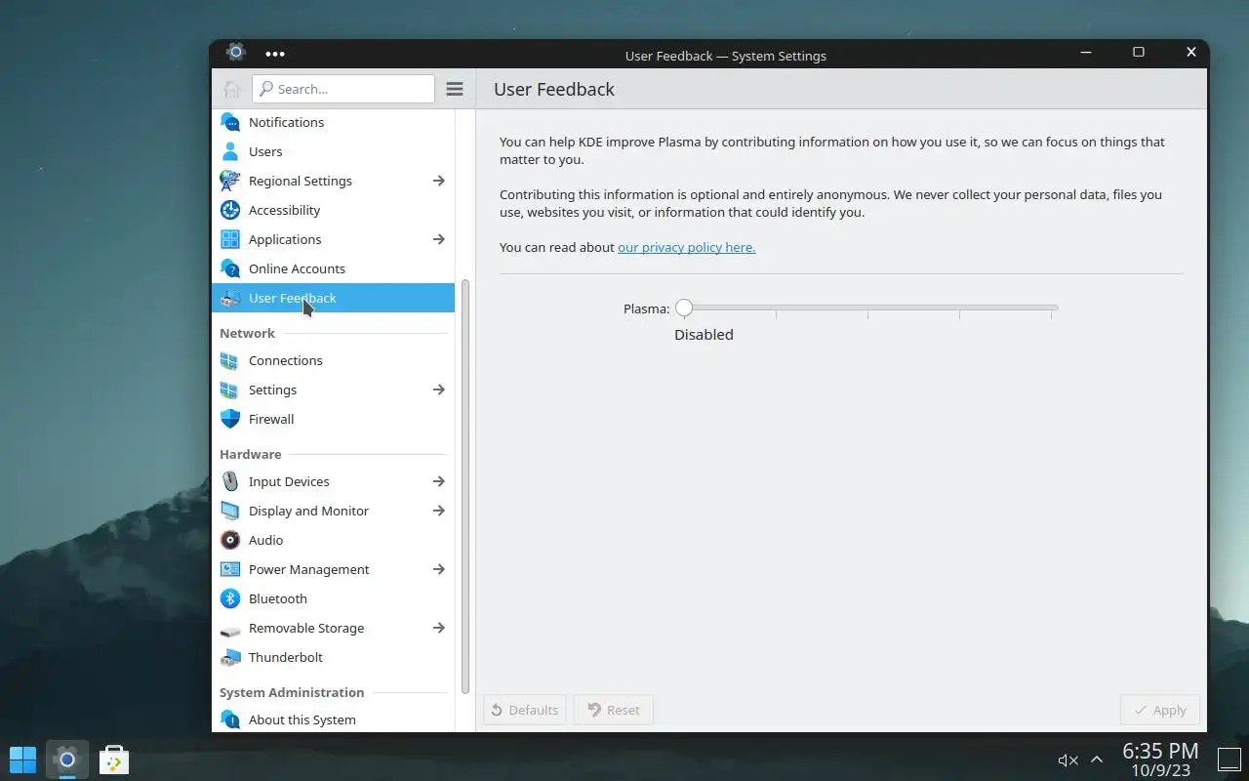Viewport: 1249px width, 781px height.
Task: Expand Regional Settings submenu arrow
Action: click(439, 181)
